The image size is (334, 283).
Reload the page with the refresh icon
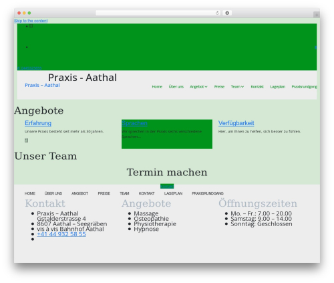coord(217,13)
